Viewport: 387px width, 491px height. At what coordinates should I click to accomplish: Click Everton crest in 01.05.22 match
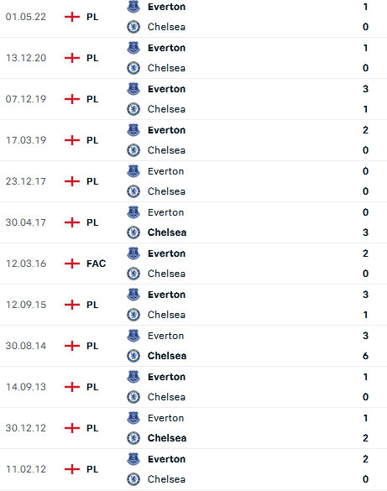pyautogui.click(x=133, y=7)
